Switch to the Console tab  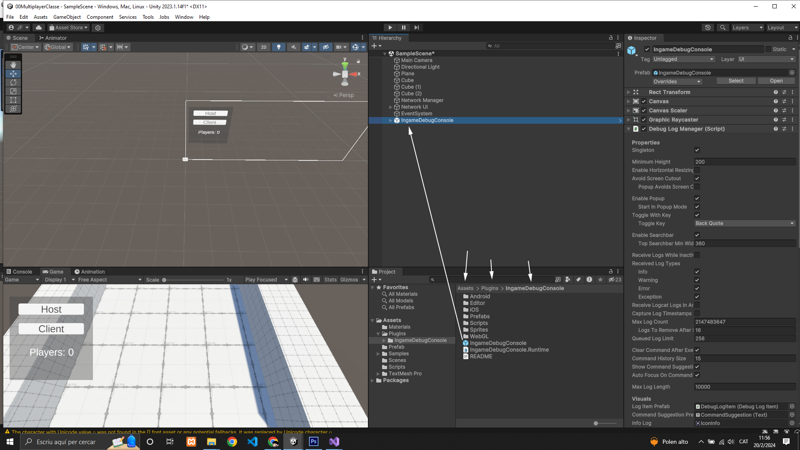pos(19,272)
